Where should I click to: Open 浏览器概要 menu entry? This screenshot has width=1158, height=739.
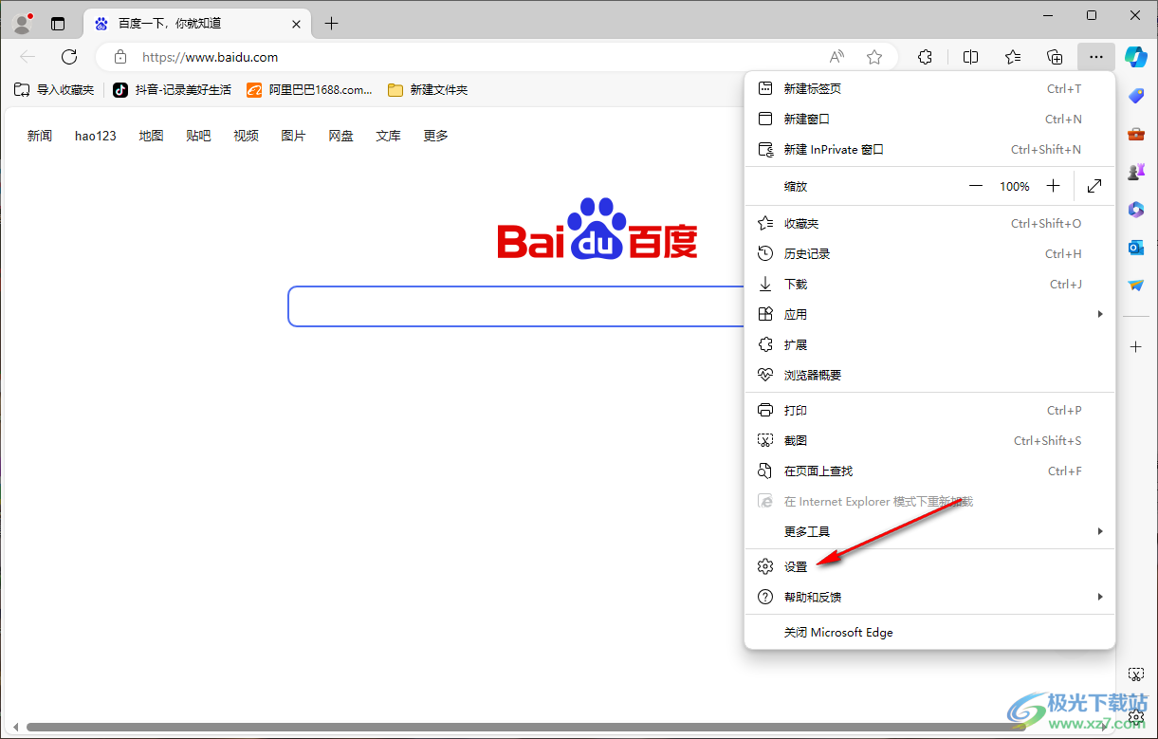pyautogui.click(x=930, y=375)
